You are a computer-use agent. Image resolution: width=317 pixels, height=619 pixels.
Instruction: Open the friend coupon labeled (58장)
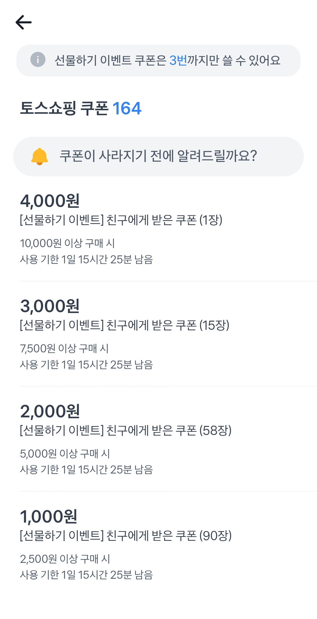126,430
